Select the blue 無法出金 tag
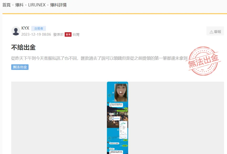Image resolution: width=227 pixels, height=154 pixels. coord(20,67)
